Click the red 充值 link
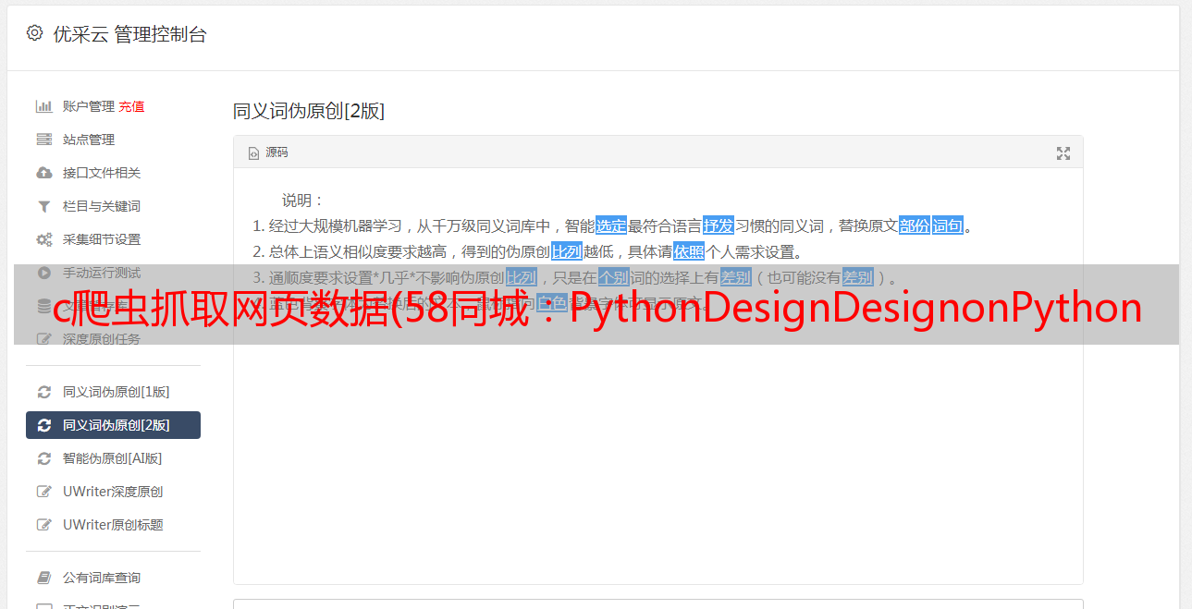 131,106
